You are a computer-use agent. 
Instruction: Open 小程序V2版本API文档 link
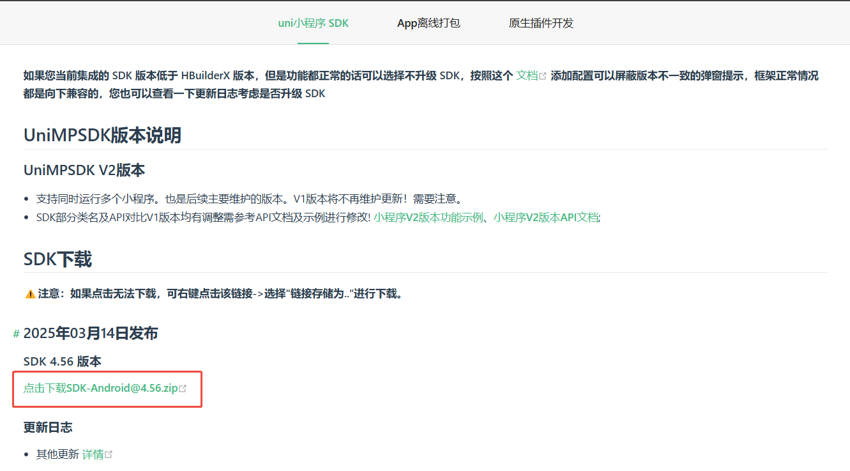[x=546, y=217]
